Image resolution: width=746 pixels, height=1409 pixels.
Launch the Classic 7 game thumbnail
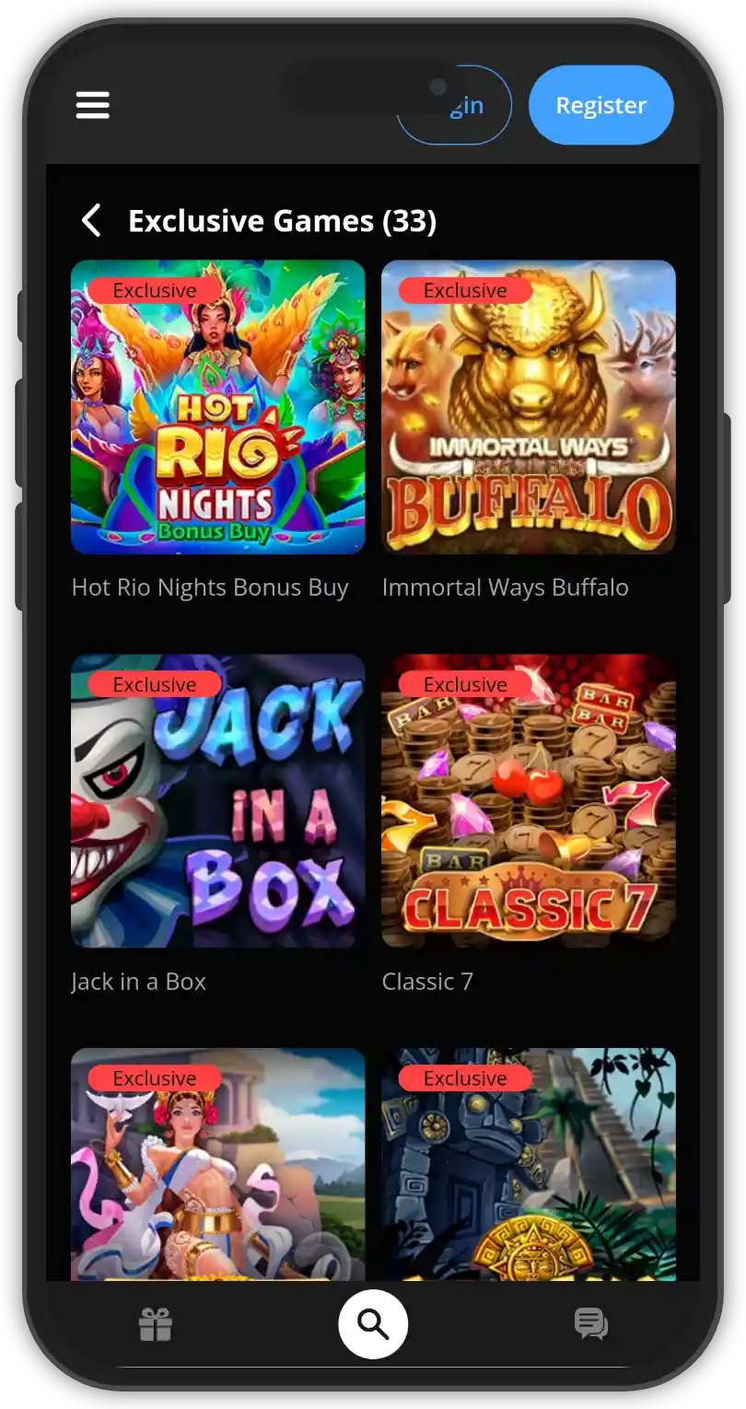pyautogui.click(x=529, y=801)
